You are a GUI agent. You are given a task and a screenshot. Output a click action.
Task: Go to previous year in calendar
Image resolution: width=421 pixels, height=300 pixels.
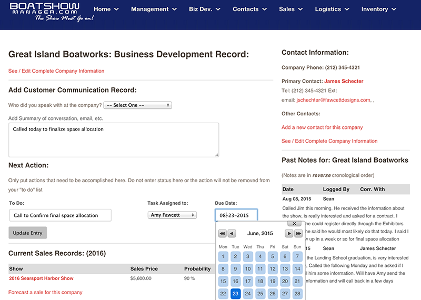223,233
